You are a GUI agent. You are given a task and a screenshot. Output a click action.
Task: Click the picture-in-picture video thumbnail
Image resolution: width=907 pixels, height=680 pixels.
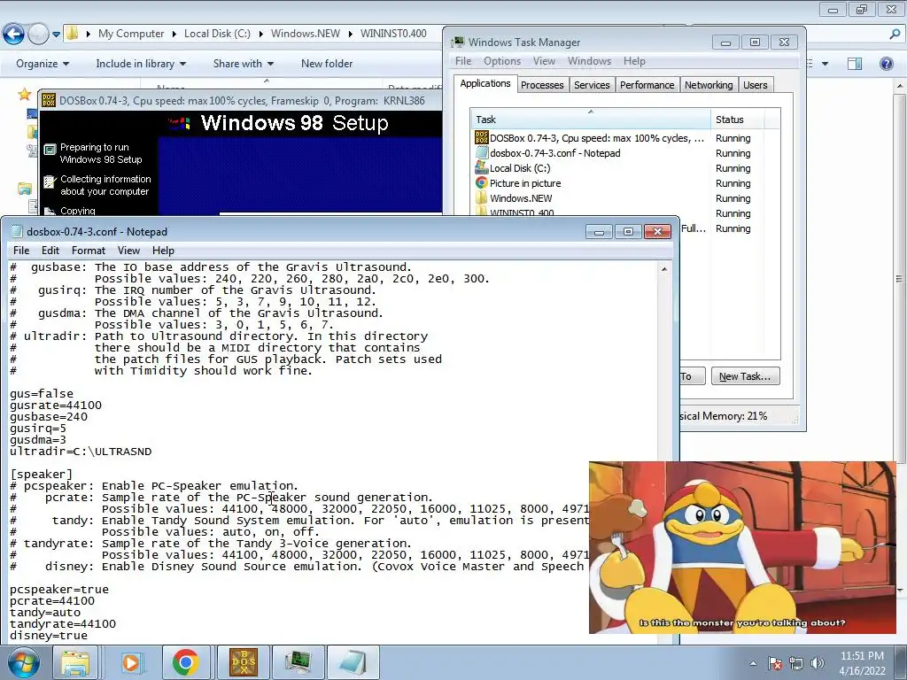[742, 547]
